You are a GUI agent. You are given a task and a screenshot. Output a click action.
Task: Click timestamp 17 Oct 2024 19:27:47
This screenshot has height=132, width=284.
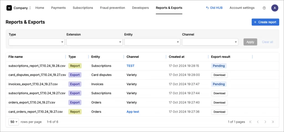point(184,84)
